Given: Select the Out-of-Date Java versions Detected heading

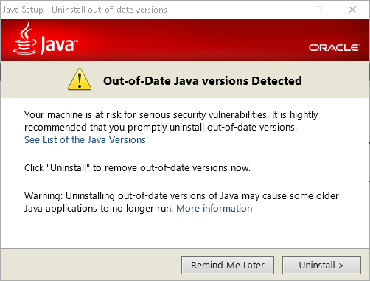Looking at the screenshot, I should tap(203, 81).
